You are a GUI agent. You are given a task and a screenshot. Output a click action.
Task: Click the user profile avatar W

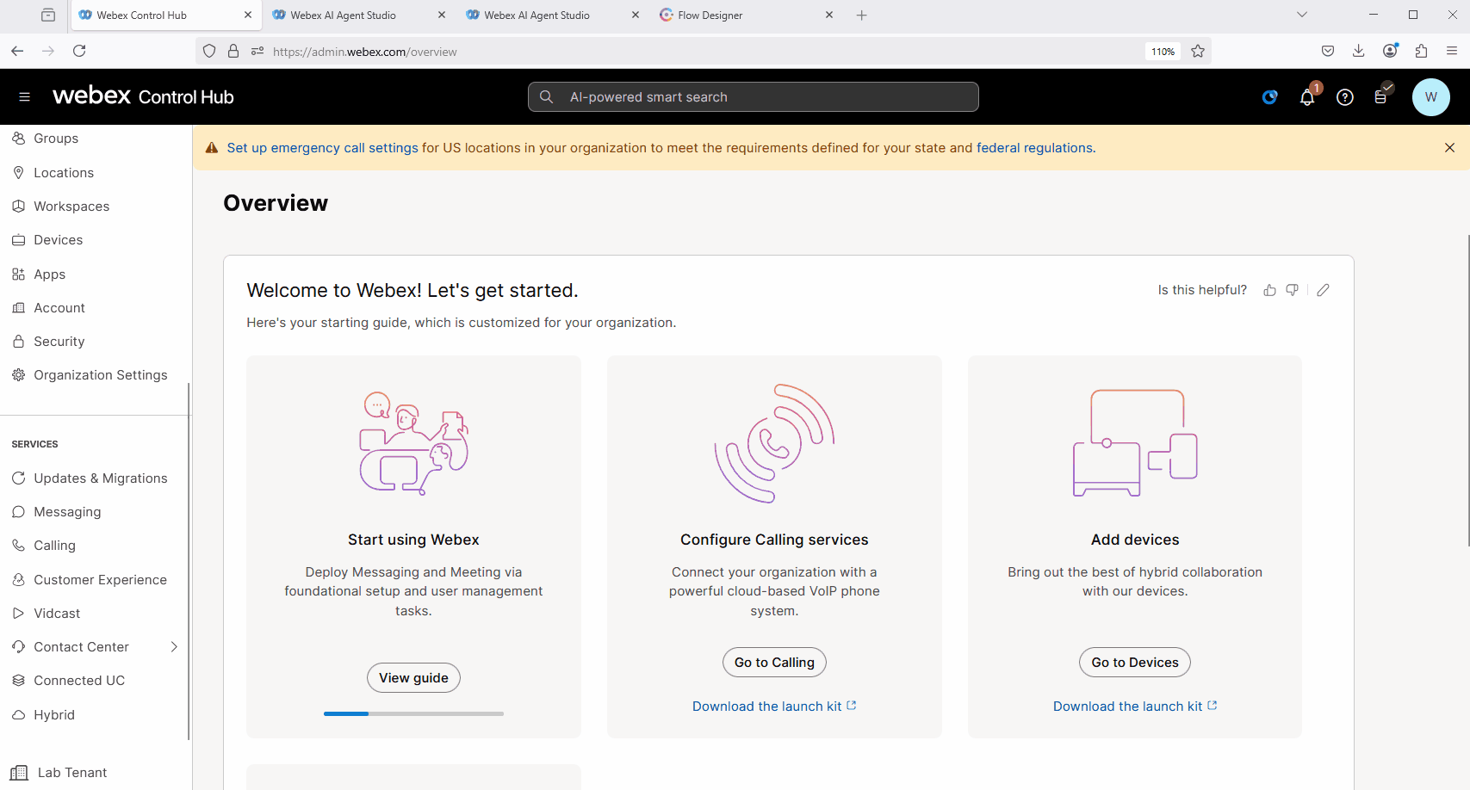(x=1430, y=97)
